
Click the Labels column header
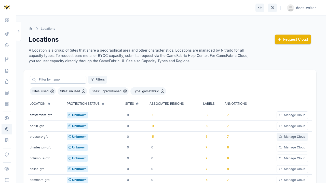pyautogui.click(x=209, y=104)
